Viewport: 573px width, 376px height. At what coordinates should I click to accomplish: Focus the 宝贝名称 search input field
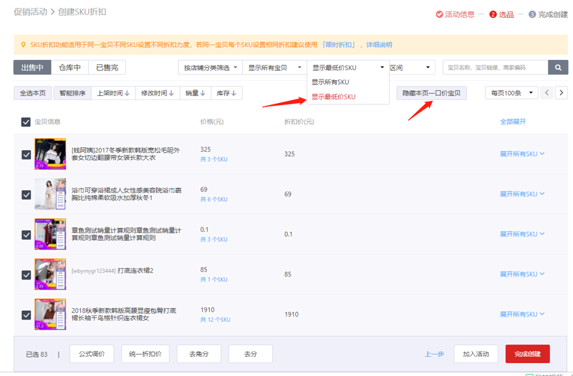point(496,67)
